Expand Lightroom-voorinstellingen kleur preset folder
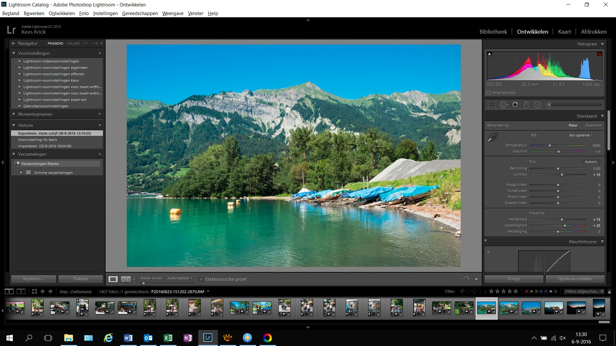The image size is (616, 346). click(x=20, y=80)
